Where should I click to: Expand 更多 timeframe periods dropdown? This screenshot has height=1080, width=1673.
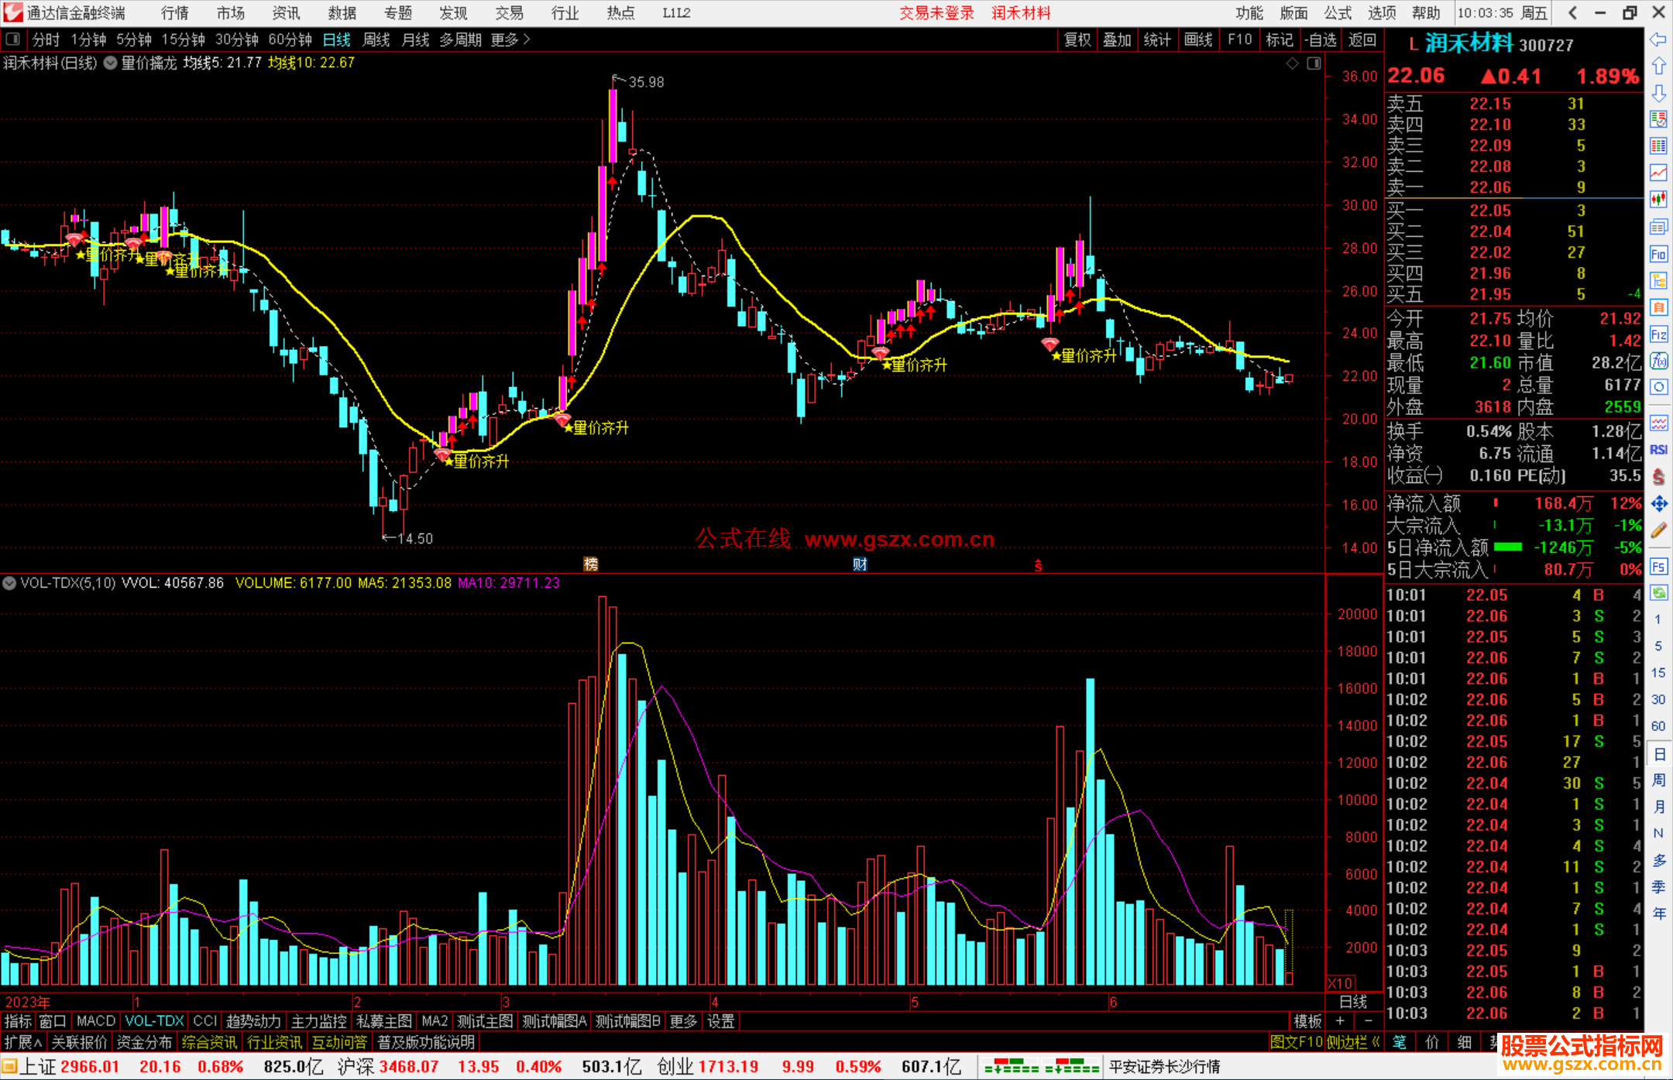(x=510, y=39)
